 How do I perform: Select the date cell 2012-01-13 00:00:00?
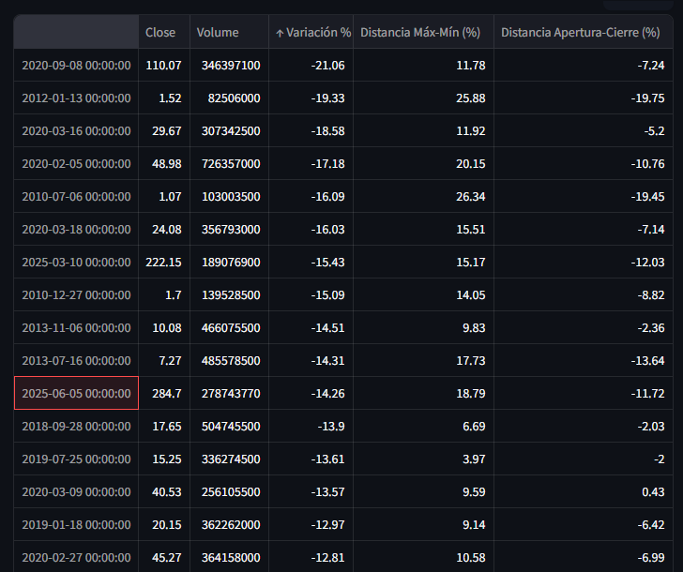[x=76, y=98]
